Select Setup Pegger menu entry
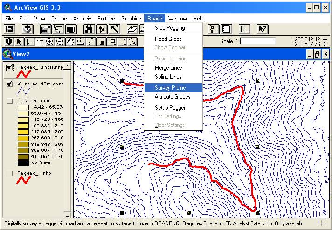Screen dimensions: 332x230 pyautogui.click(x=170, y=108)
